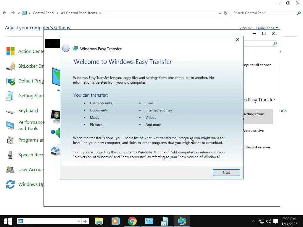303x227 pixels.
Task: Open Programs and Features icon
Action: [10, 140]
